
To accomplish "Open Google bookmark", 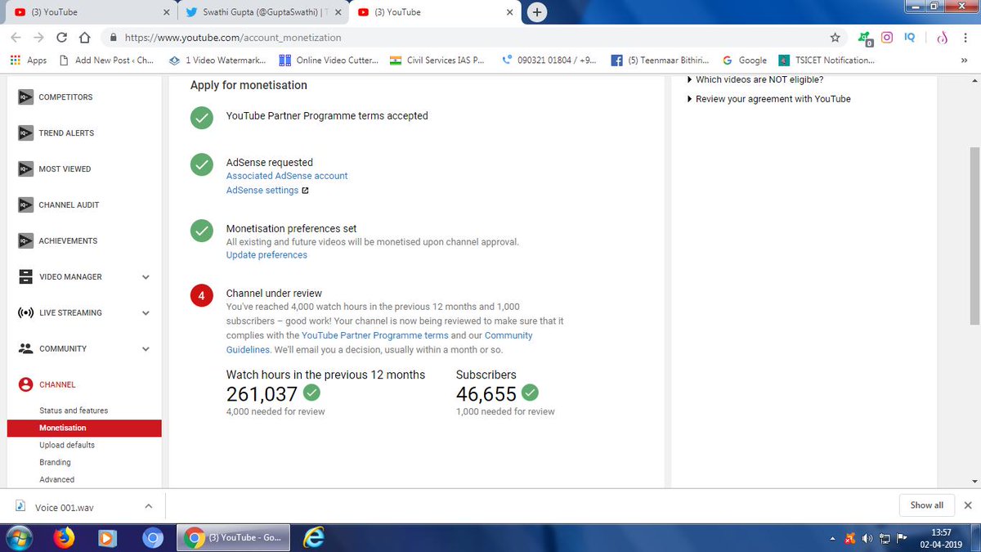I will tap(745, 60).
